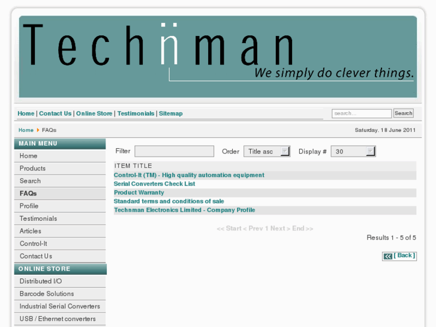Click the Search button next to search box

click(404, 113)
